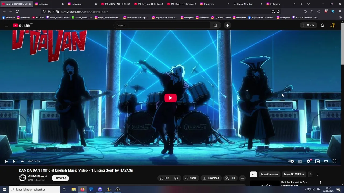
Task: Close the DAN DA DAN tab
Action: 30,4
